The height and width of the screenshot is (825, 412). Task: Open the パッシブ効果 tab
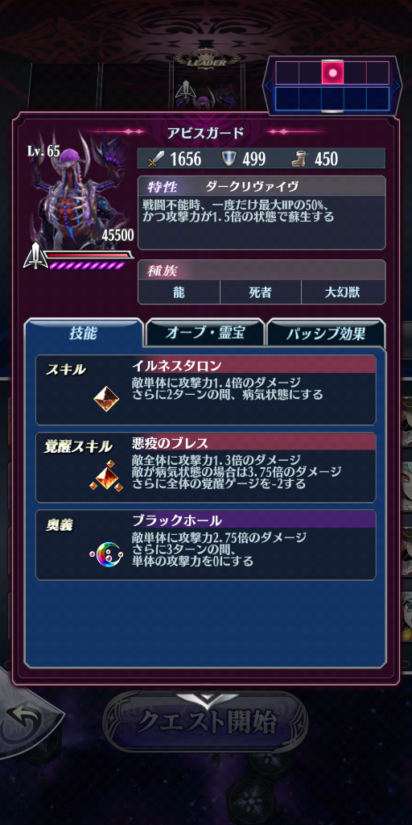point(326,334)
